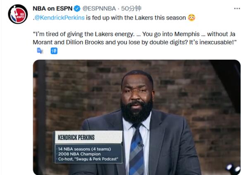241x175 pixels.
Task: Click the flushed face emoji
Action: point(191,18)
